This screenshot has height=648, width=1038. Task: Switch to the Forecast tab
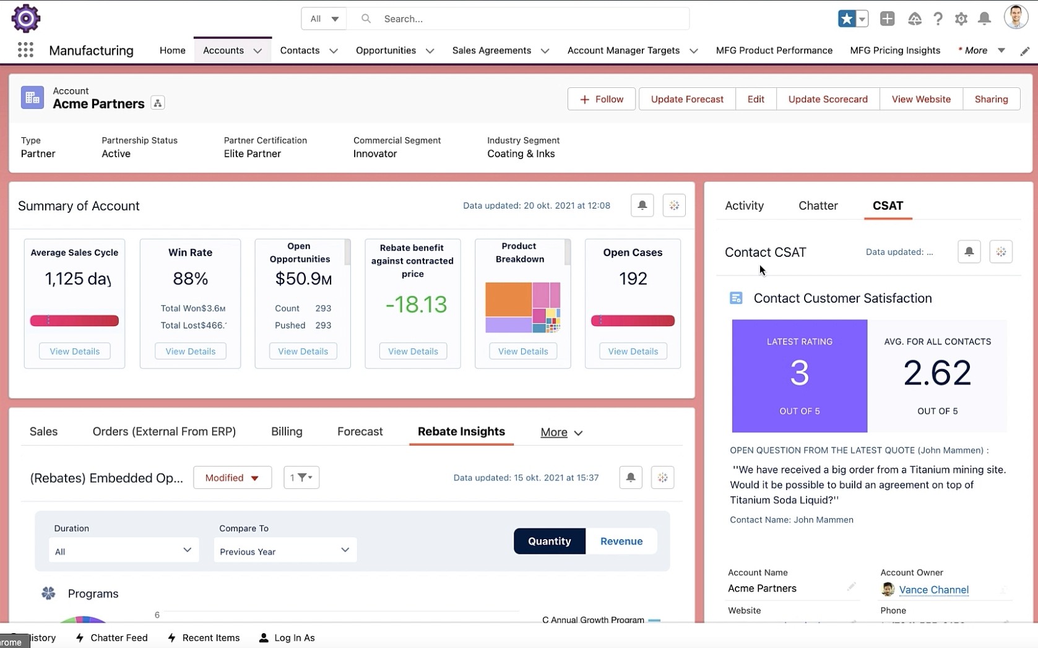coord(360,431)
